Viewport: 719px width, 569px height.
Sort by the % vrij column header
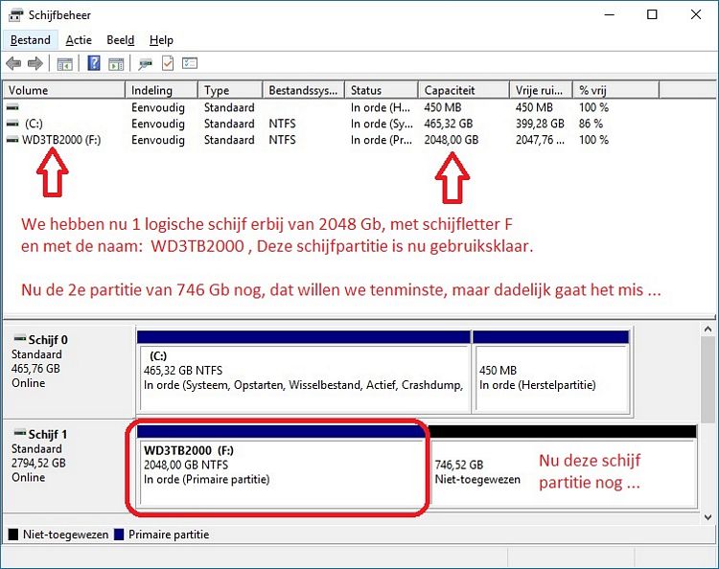pyautogui.click(x=615, y=90)
